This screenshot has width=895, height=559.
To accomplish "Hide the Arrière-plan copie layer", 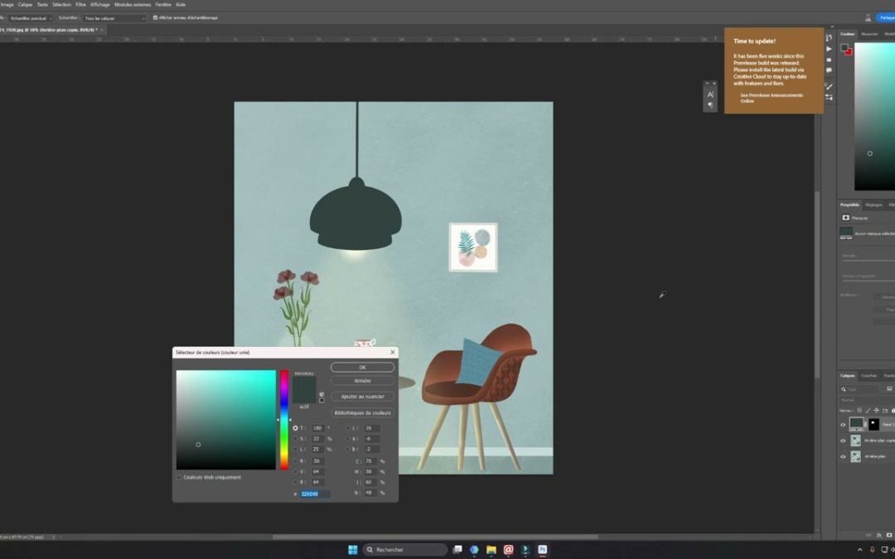I will coord(843,441).
